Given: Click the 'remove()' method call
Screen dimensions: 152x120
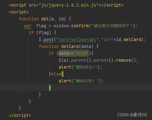Looking at the screenshot, I should point(126,60).
